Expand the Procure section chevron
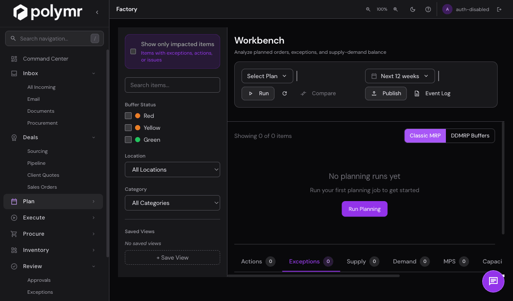The image size is (513, 301). [94, 234]
